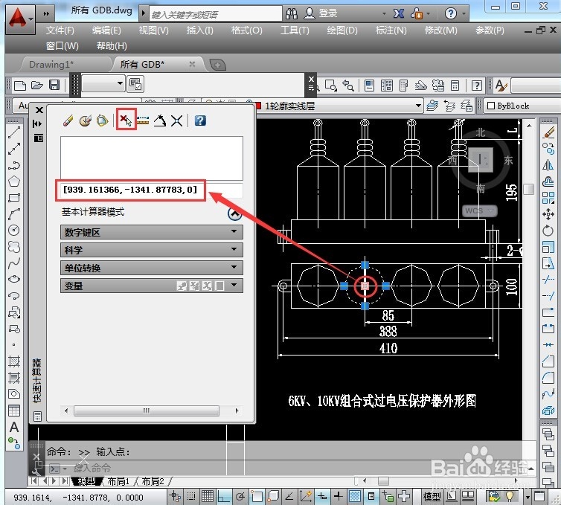Select the Move tool in modify toolbar
This screenshot has width=561, height=505.
(x=548, y=214)
